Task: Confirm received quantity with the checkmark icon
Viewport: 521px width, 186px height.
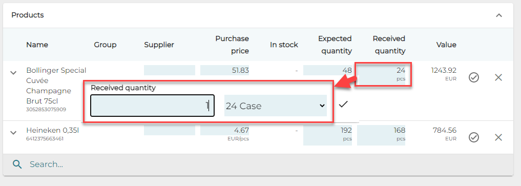Action: pyautogui.click(x=343, y=105)
